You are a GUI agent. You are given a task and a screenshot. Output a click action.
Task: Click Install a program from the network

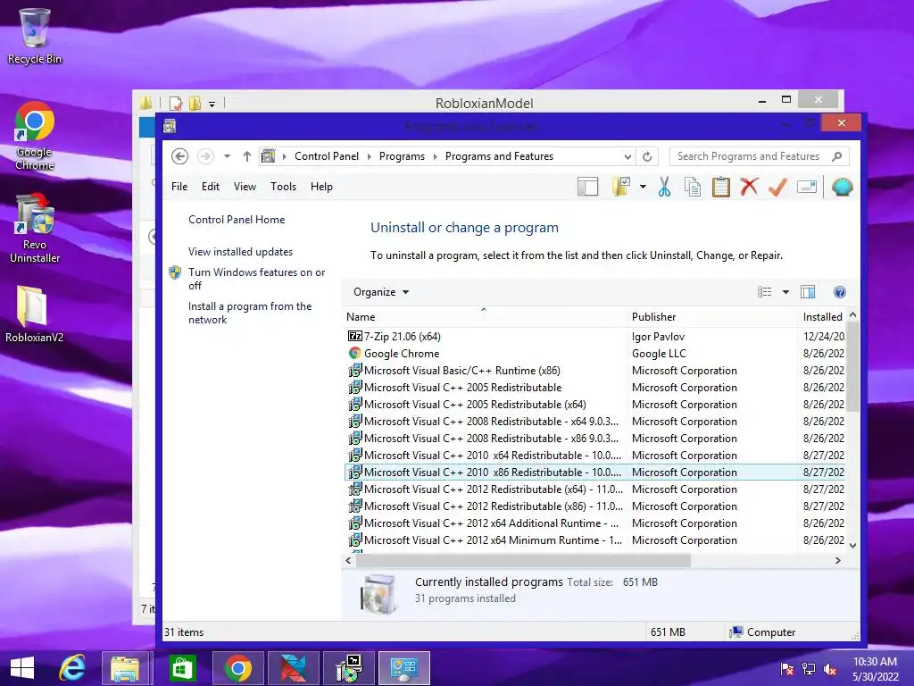tap(250, 313)
